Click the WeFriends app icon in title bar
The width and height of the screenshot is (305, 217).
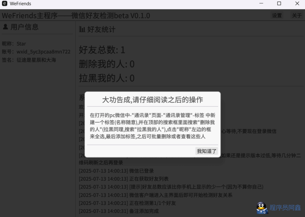coord(5,4)
